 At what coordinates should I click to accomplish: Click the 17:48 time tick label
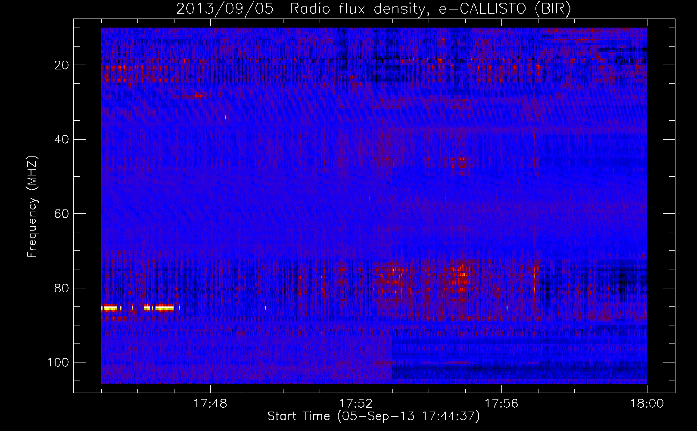point(210,404)
